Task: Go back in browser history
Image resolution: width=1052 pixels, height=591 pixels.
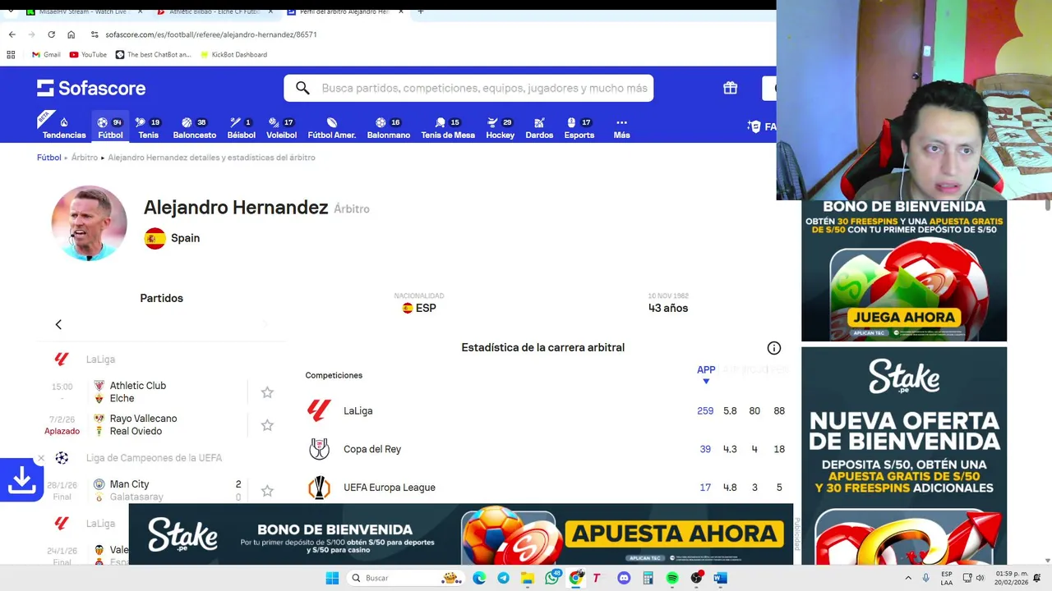Action: click(12, 34)
